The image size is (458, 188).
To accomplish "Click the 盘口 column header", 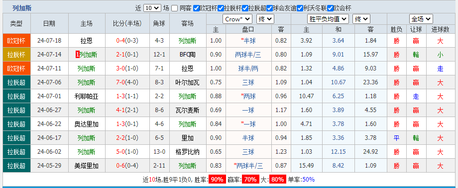I will [248, 29].
